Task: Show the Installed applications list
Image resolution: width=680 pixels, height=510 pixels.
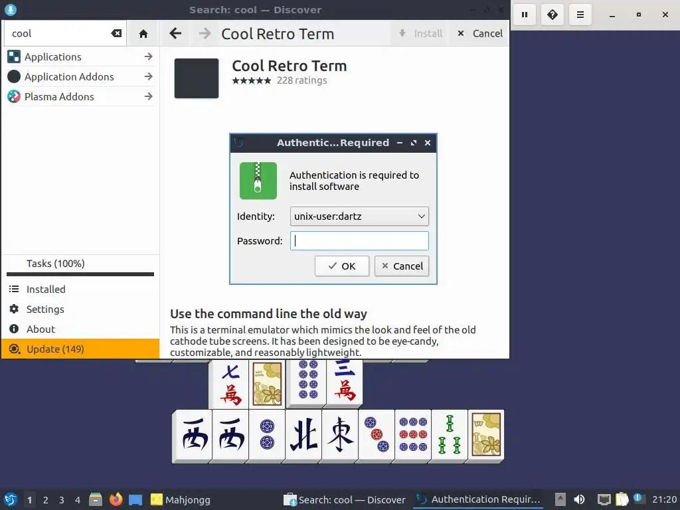Action: point(80,290)
